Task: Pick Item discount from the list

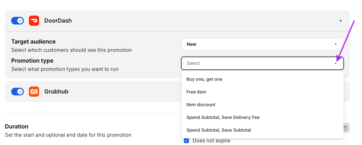Action: (x=201, y=105)
